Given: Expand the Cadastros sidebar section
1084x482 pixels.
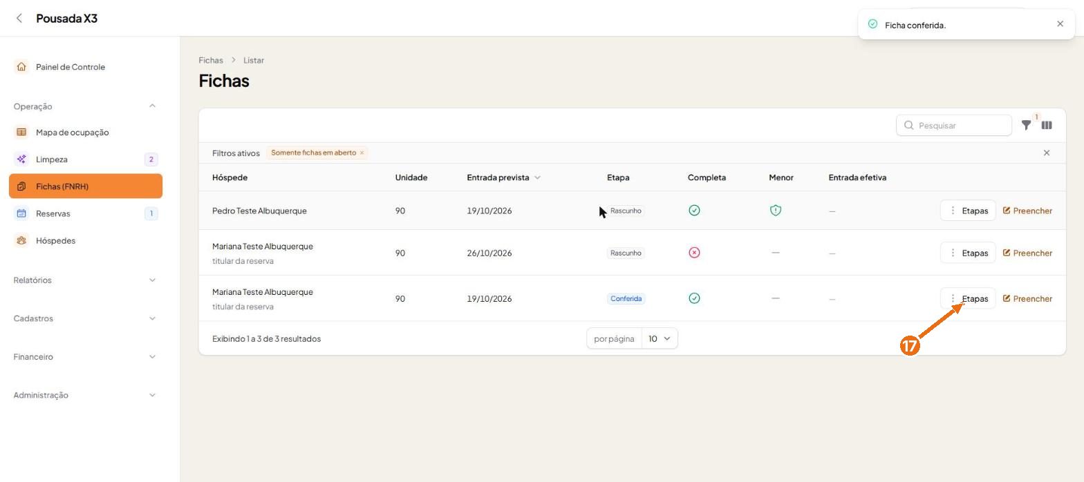Looking at the screenshot, I should click(x=152, y=318).
